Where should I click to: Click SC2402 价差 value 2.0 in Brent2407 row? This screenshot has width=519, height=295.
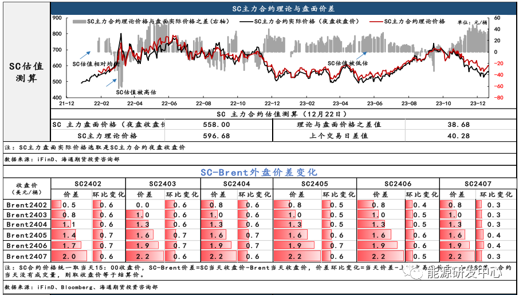pos(69,257)
